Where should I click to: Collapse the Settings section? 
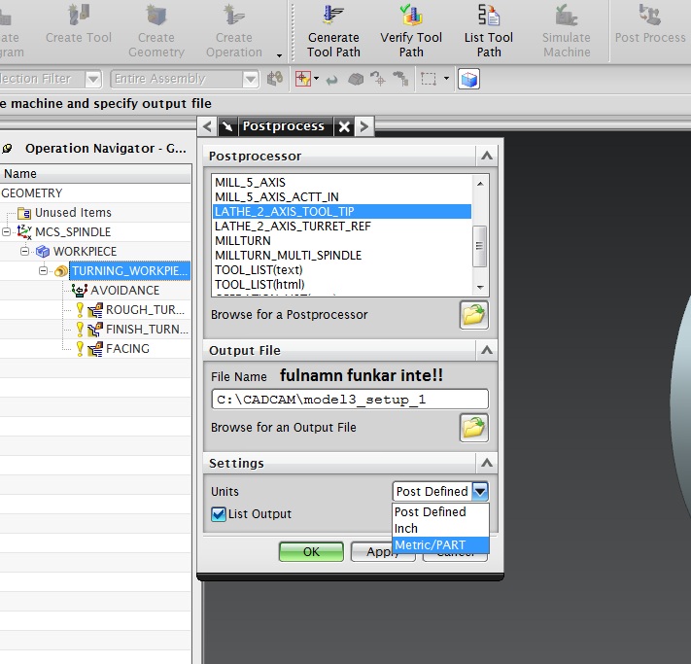(487, 463)
